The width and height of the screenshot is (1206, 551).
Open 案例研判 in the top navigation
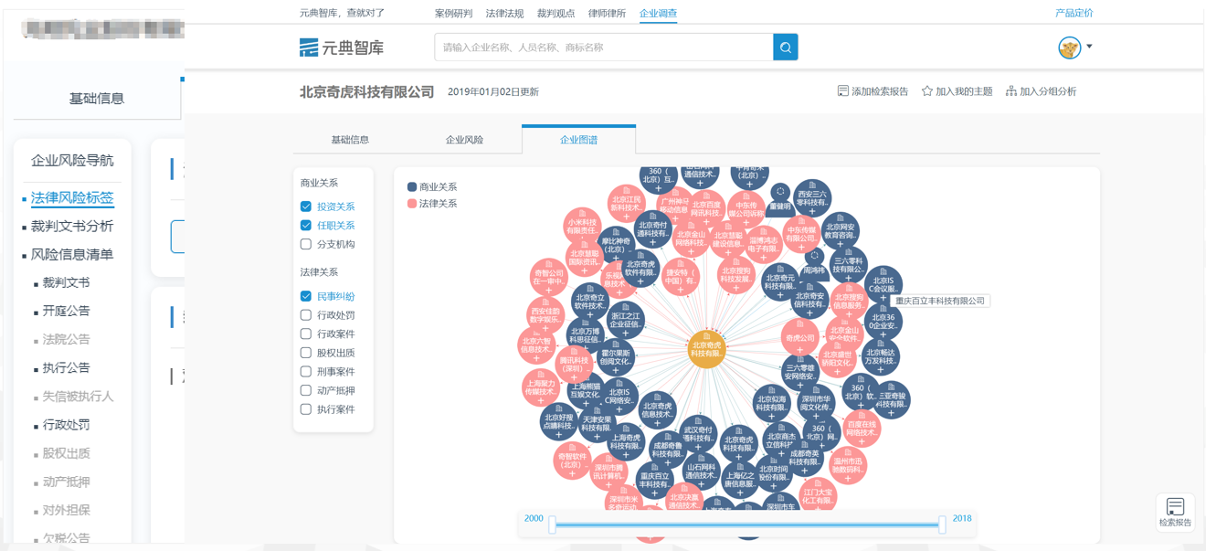point(453,14)
